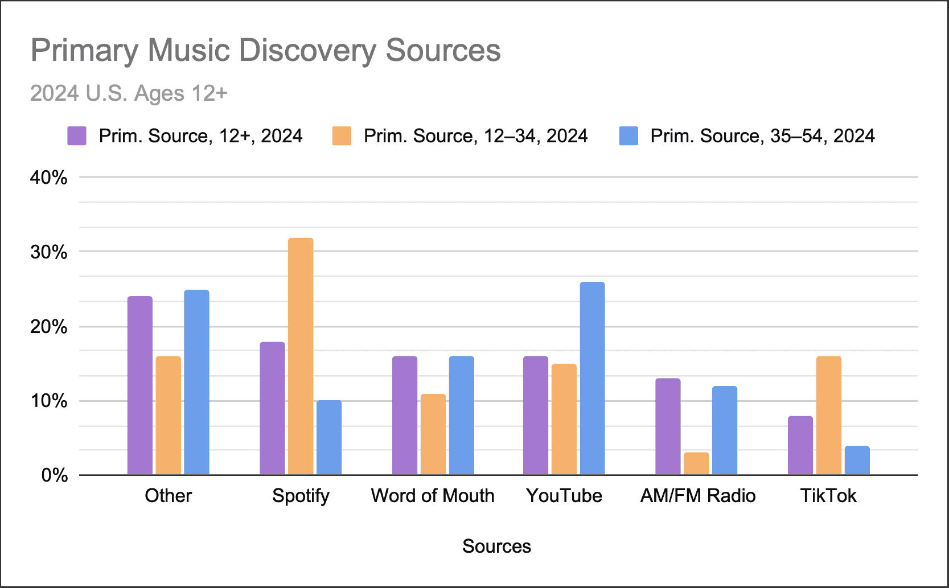Select the blue 35–54 bar for Other
This screenshot has width=949, height=588.
pyautogui.click(x=197, y=383)
